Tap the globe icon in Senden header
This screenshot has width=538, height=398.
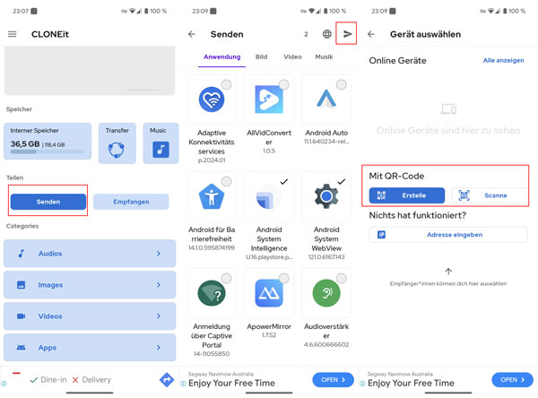coord(327,34)
